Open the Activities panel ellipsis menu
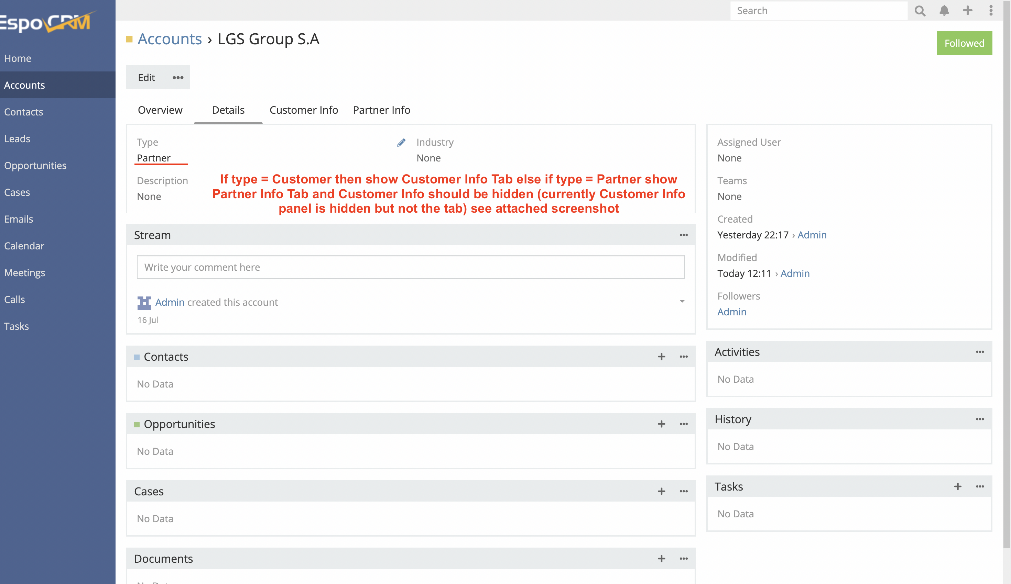The height and width of the screenshot is (584, 1011). pyautogui.click(x=980, y=352)
